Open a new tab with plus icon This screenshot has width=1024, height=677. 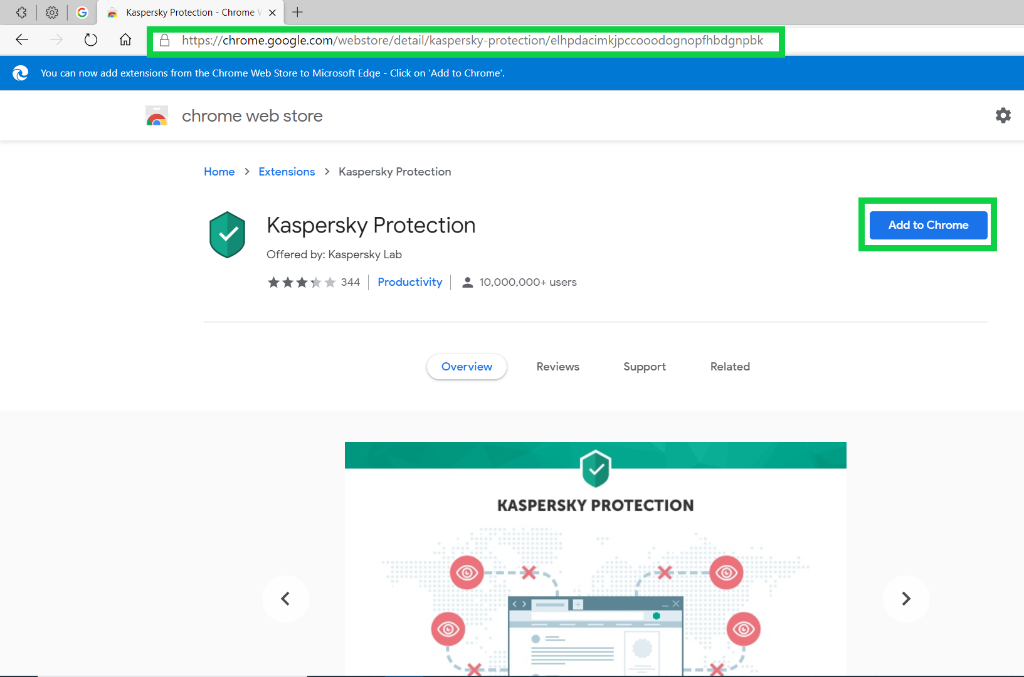298,12
